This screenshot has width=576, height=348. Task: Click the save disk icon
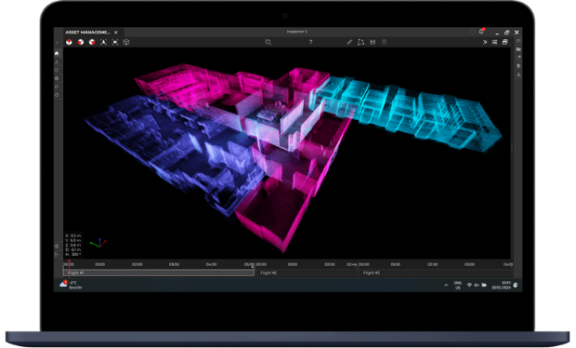pos(373,42)
